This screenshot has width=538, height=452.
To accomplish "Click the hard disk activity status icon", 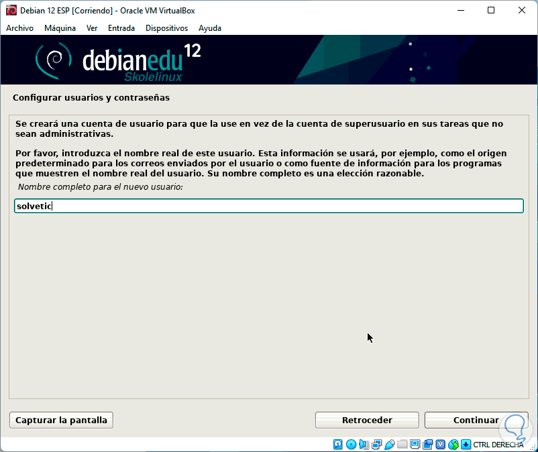I will 338,445.
